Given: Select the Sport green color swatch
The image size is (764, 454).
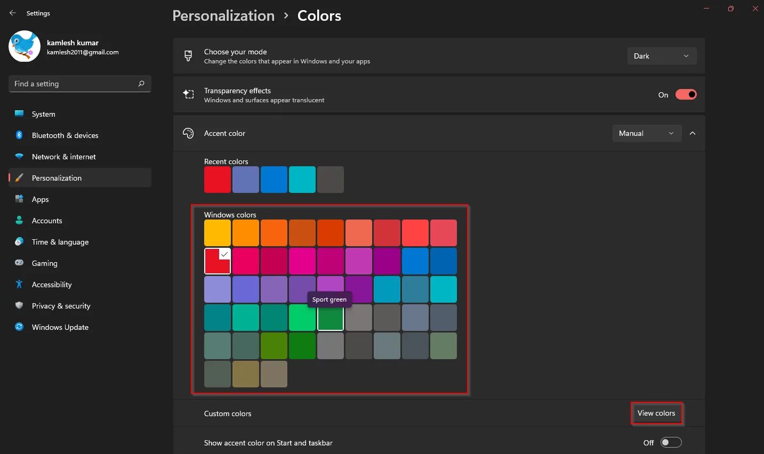Looking at the screenshot, I should pos(331,318).
